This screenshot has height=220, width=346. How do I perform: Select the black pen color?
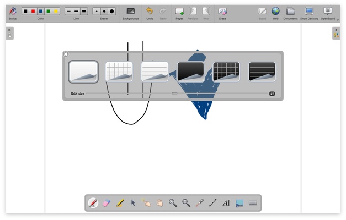[25, 11]
